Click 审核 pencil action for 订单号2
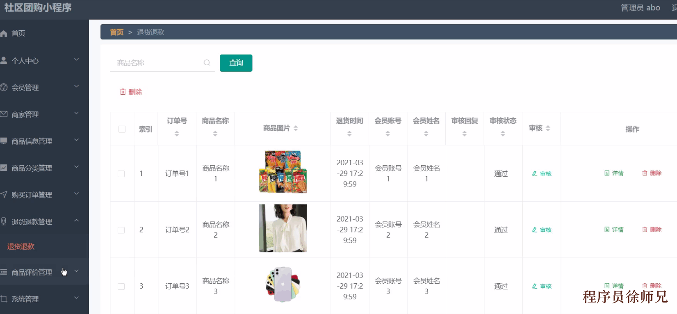Viewport: 677px width, 314px height. click(x=542, y=230)
